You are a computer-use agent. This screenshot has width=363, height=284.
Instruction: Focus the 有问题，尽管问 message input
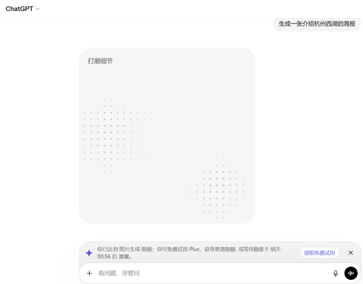(202, 273)
